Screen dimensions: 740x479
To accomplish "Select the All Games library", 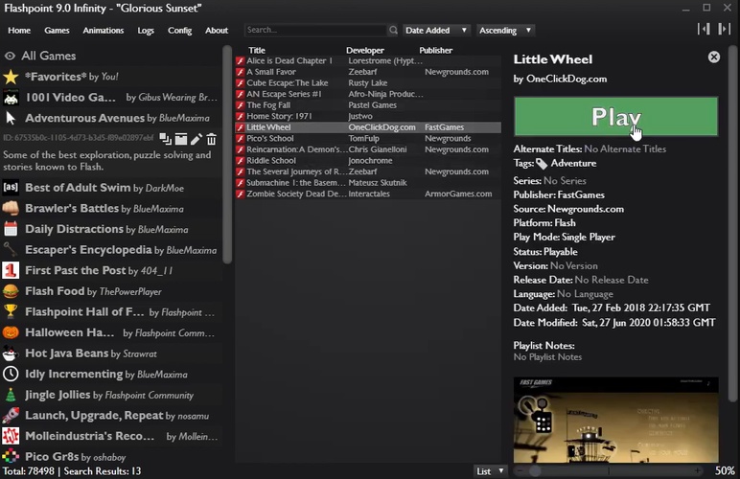I will 111,56.
